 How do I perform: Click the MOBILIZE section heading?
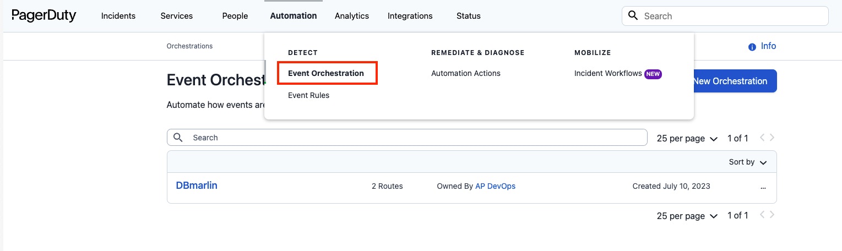(593, 53)
